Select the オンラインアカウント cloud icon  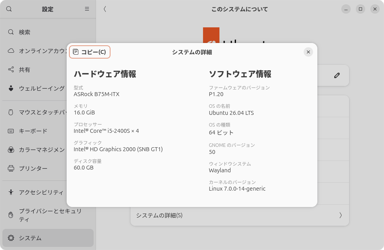[x=11, y=51]
